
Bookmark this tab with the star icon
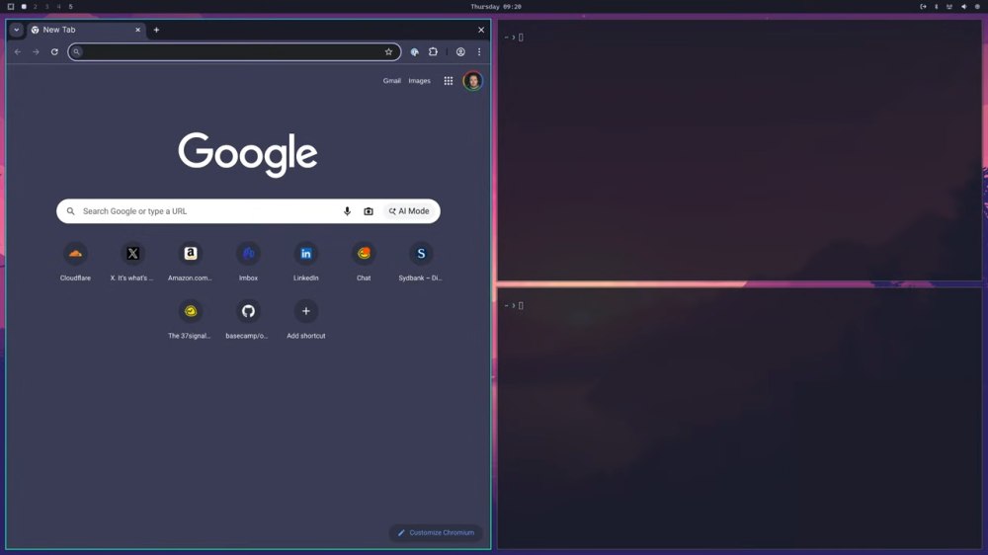(388, 51)
